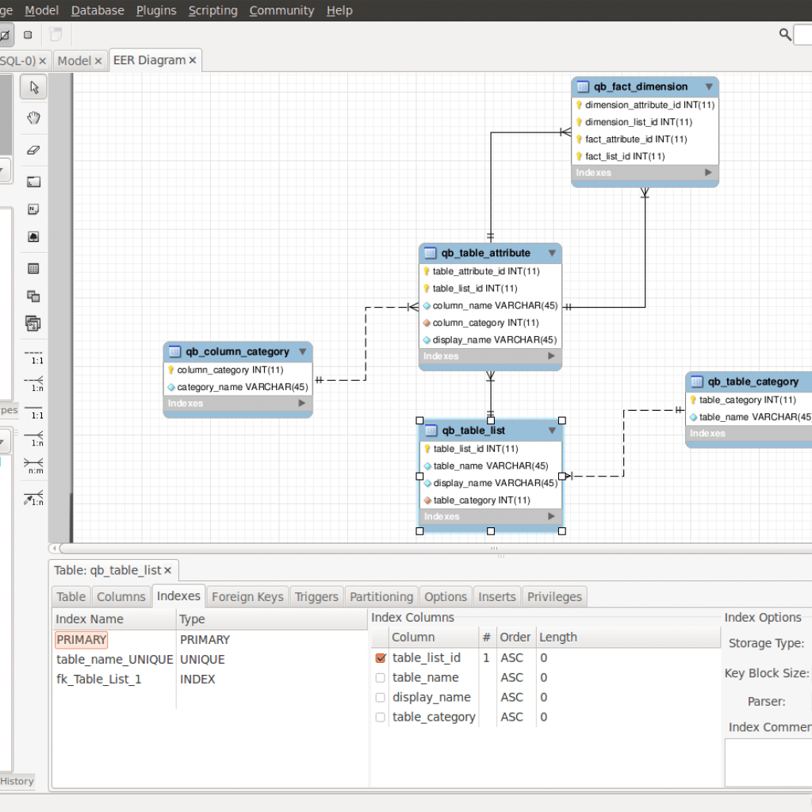This screenshot has width=812, height=812.
Task: Select the hand pan tool
Action: 33,117
